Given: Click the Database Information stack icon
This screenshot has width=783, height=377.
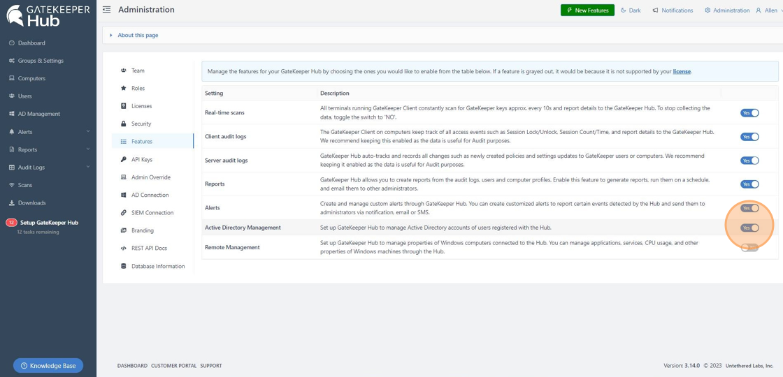Looking at the screenshot, I should tap(123, 266).
